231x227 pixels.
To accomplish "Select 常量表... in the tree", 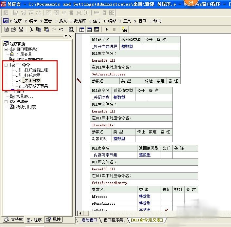I will tap(25, 96).
